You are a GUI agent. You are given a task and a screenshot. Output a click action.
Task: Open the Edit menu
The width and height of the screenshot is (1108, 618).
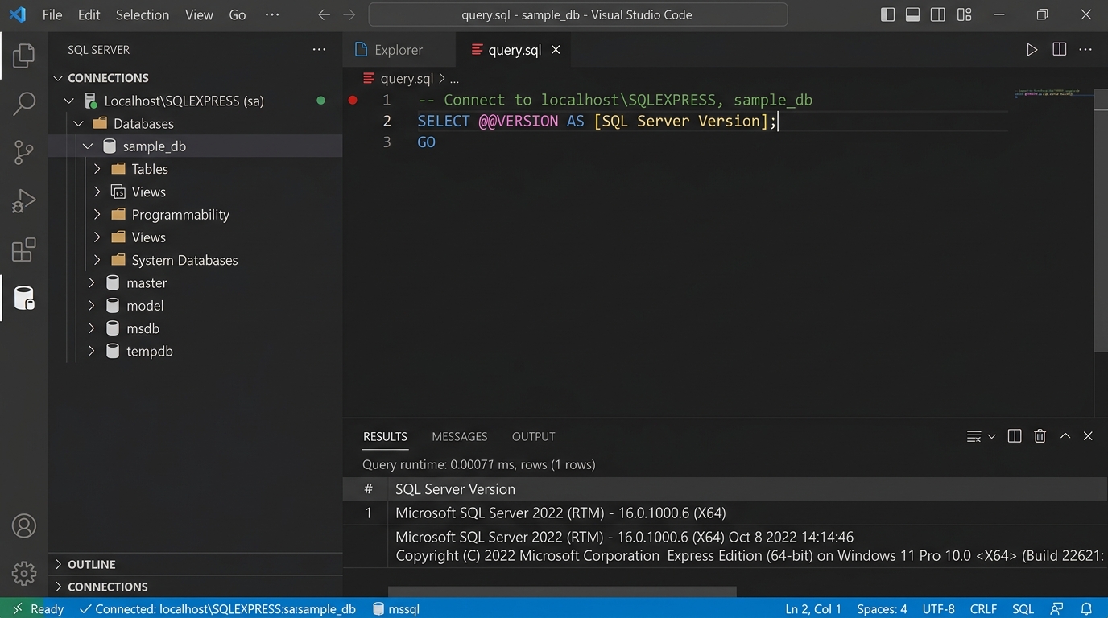click(89, 14)
